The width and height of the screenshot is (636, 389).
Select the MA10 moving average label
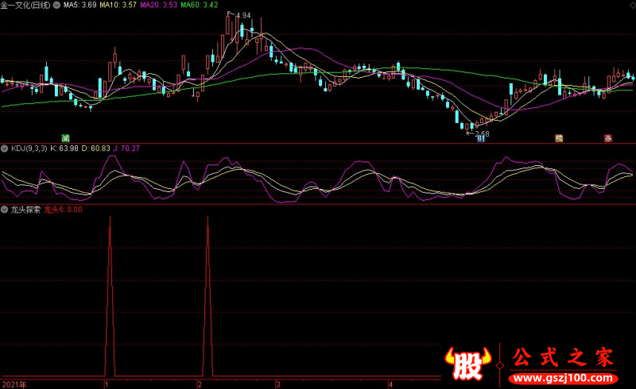[118, 5]
